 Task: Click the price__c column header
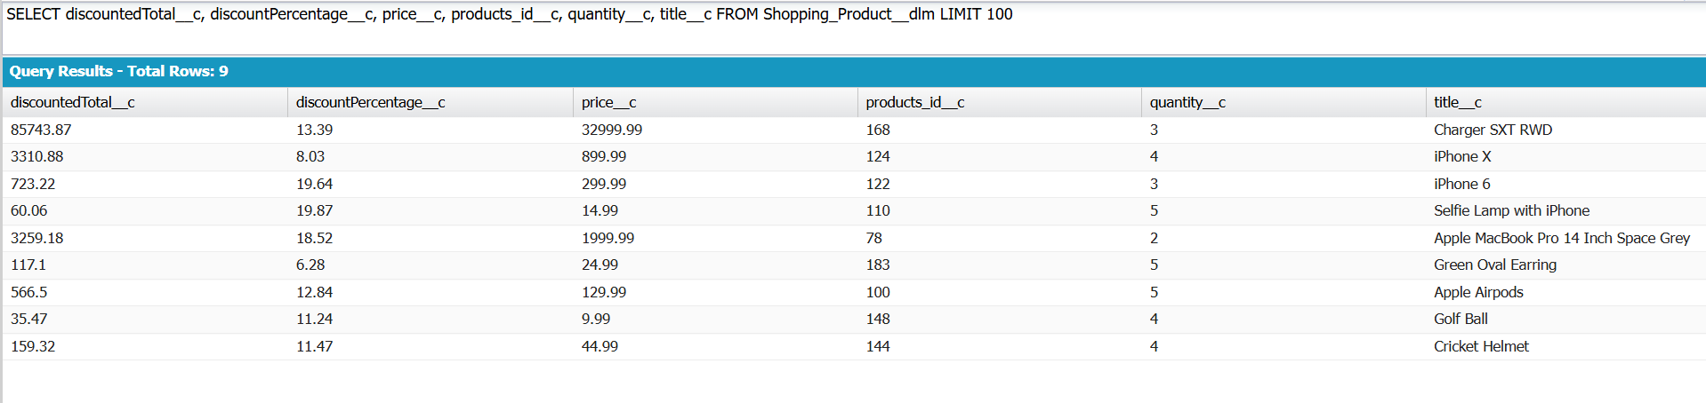pyautogui.click(x=609, y=102)
